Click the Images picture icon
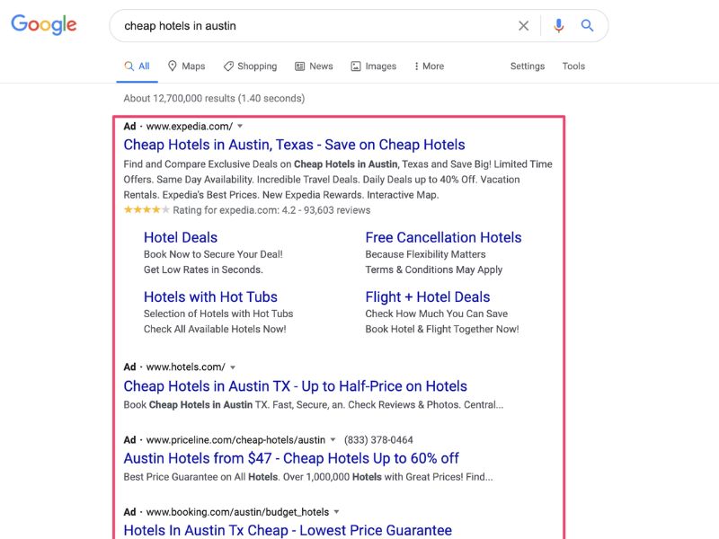This screenshot has height=539, width=719. coord(354,66)
